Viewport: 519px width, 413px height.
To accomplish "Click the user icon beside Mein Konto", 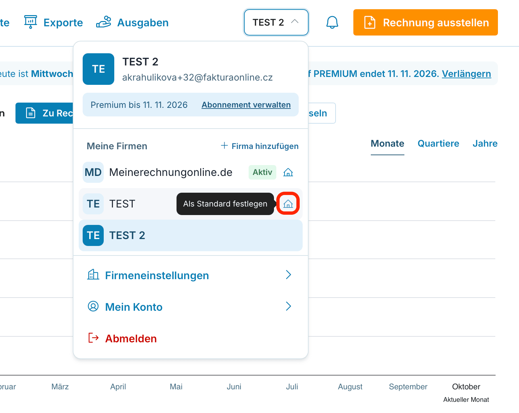I will [93, 306].
